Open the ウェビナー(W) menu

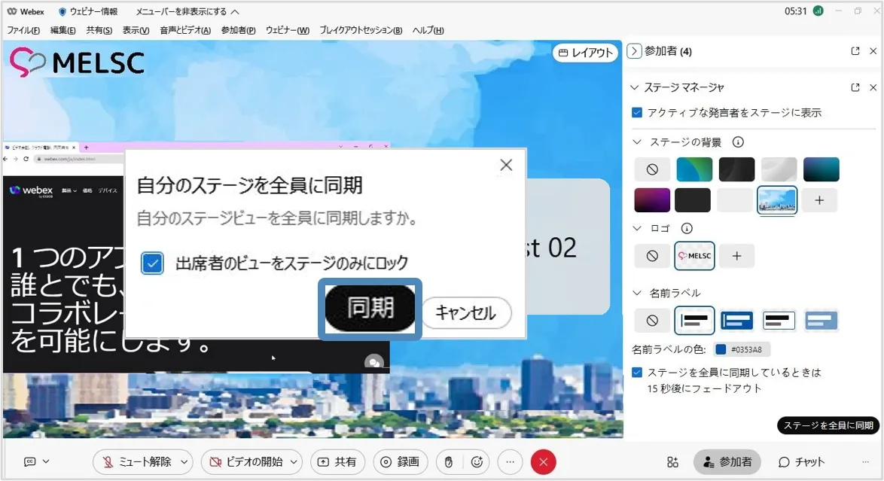click(x=287, y=30)
